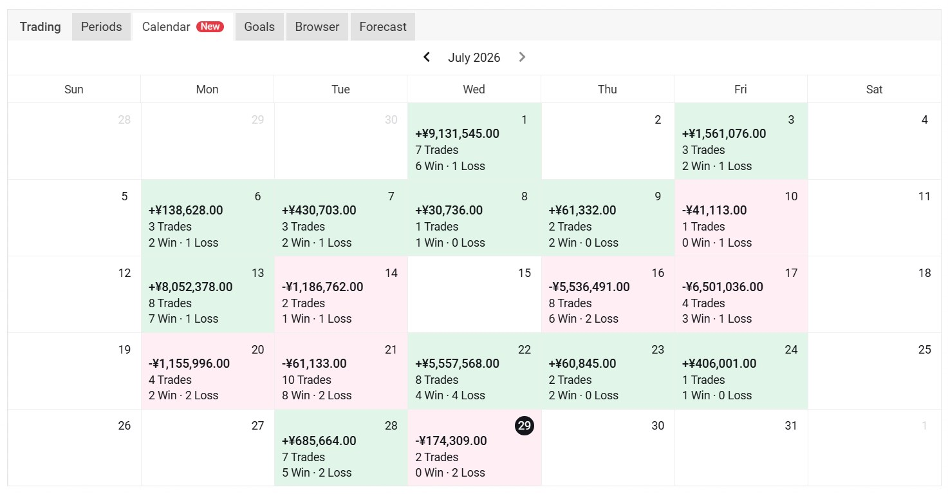The width and height of the screenshot is (948, 494).
Task: Go to previous month using left chevron
Action: 427,57
